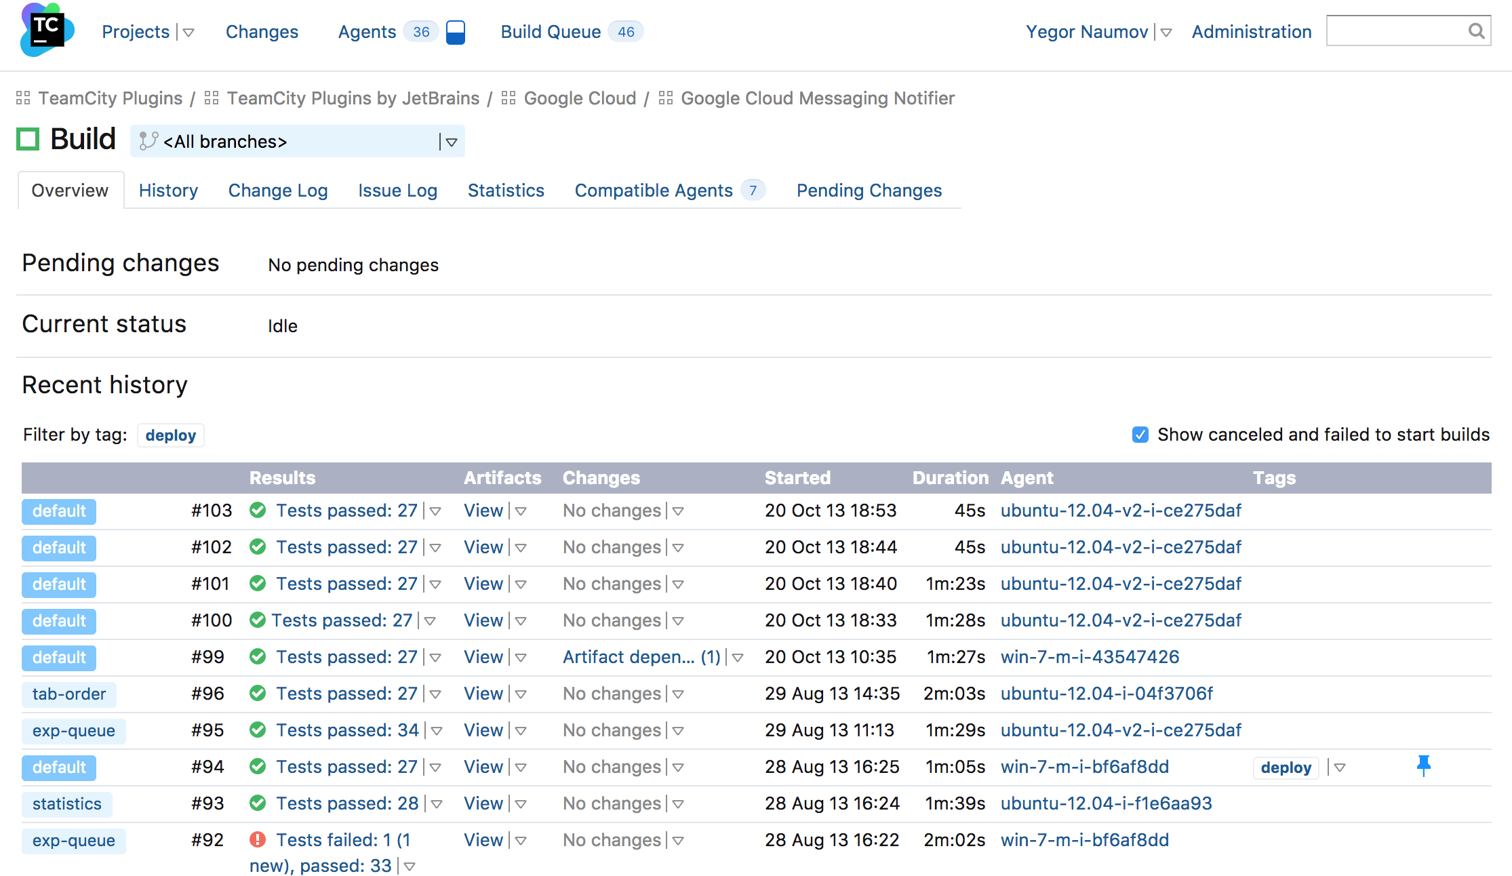Open the Change Log tab
This screenshot has width=1512, height=876.
coord(278,191)
